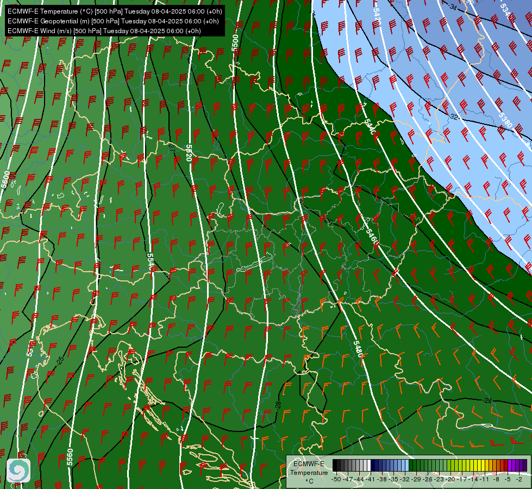Select the 5600 geopotential contour label
Viewport: 532px width, 489px height.
[x=6, y=180]
